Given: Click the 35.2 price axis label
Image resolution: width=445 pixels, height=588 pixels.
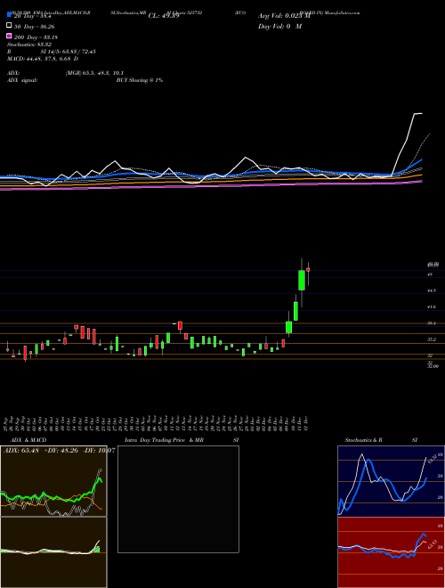Looking at the screenshot, I should click(x=432, y=339).
